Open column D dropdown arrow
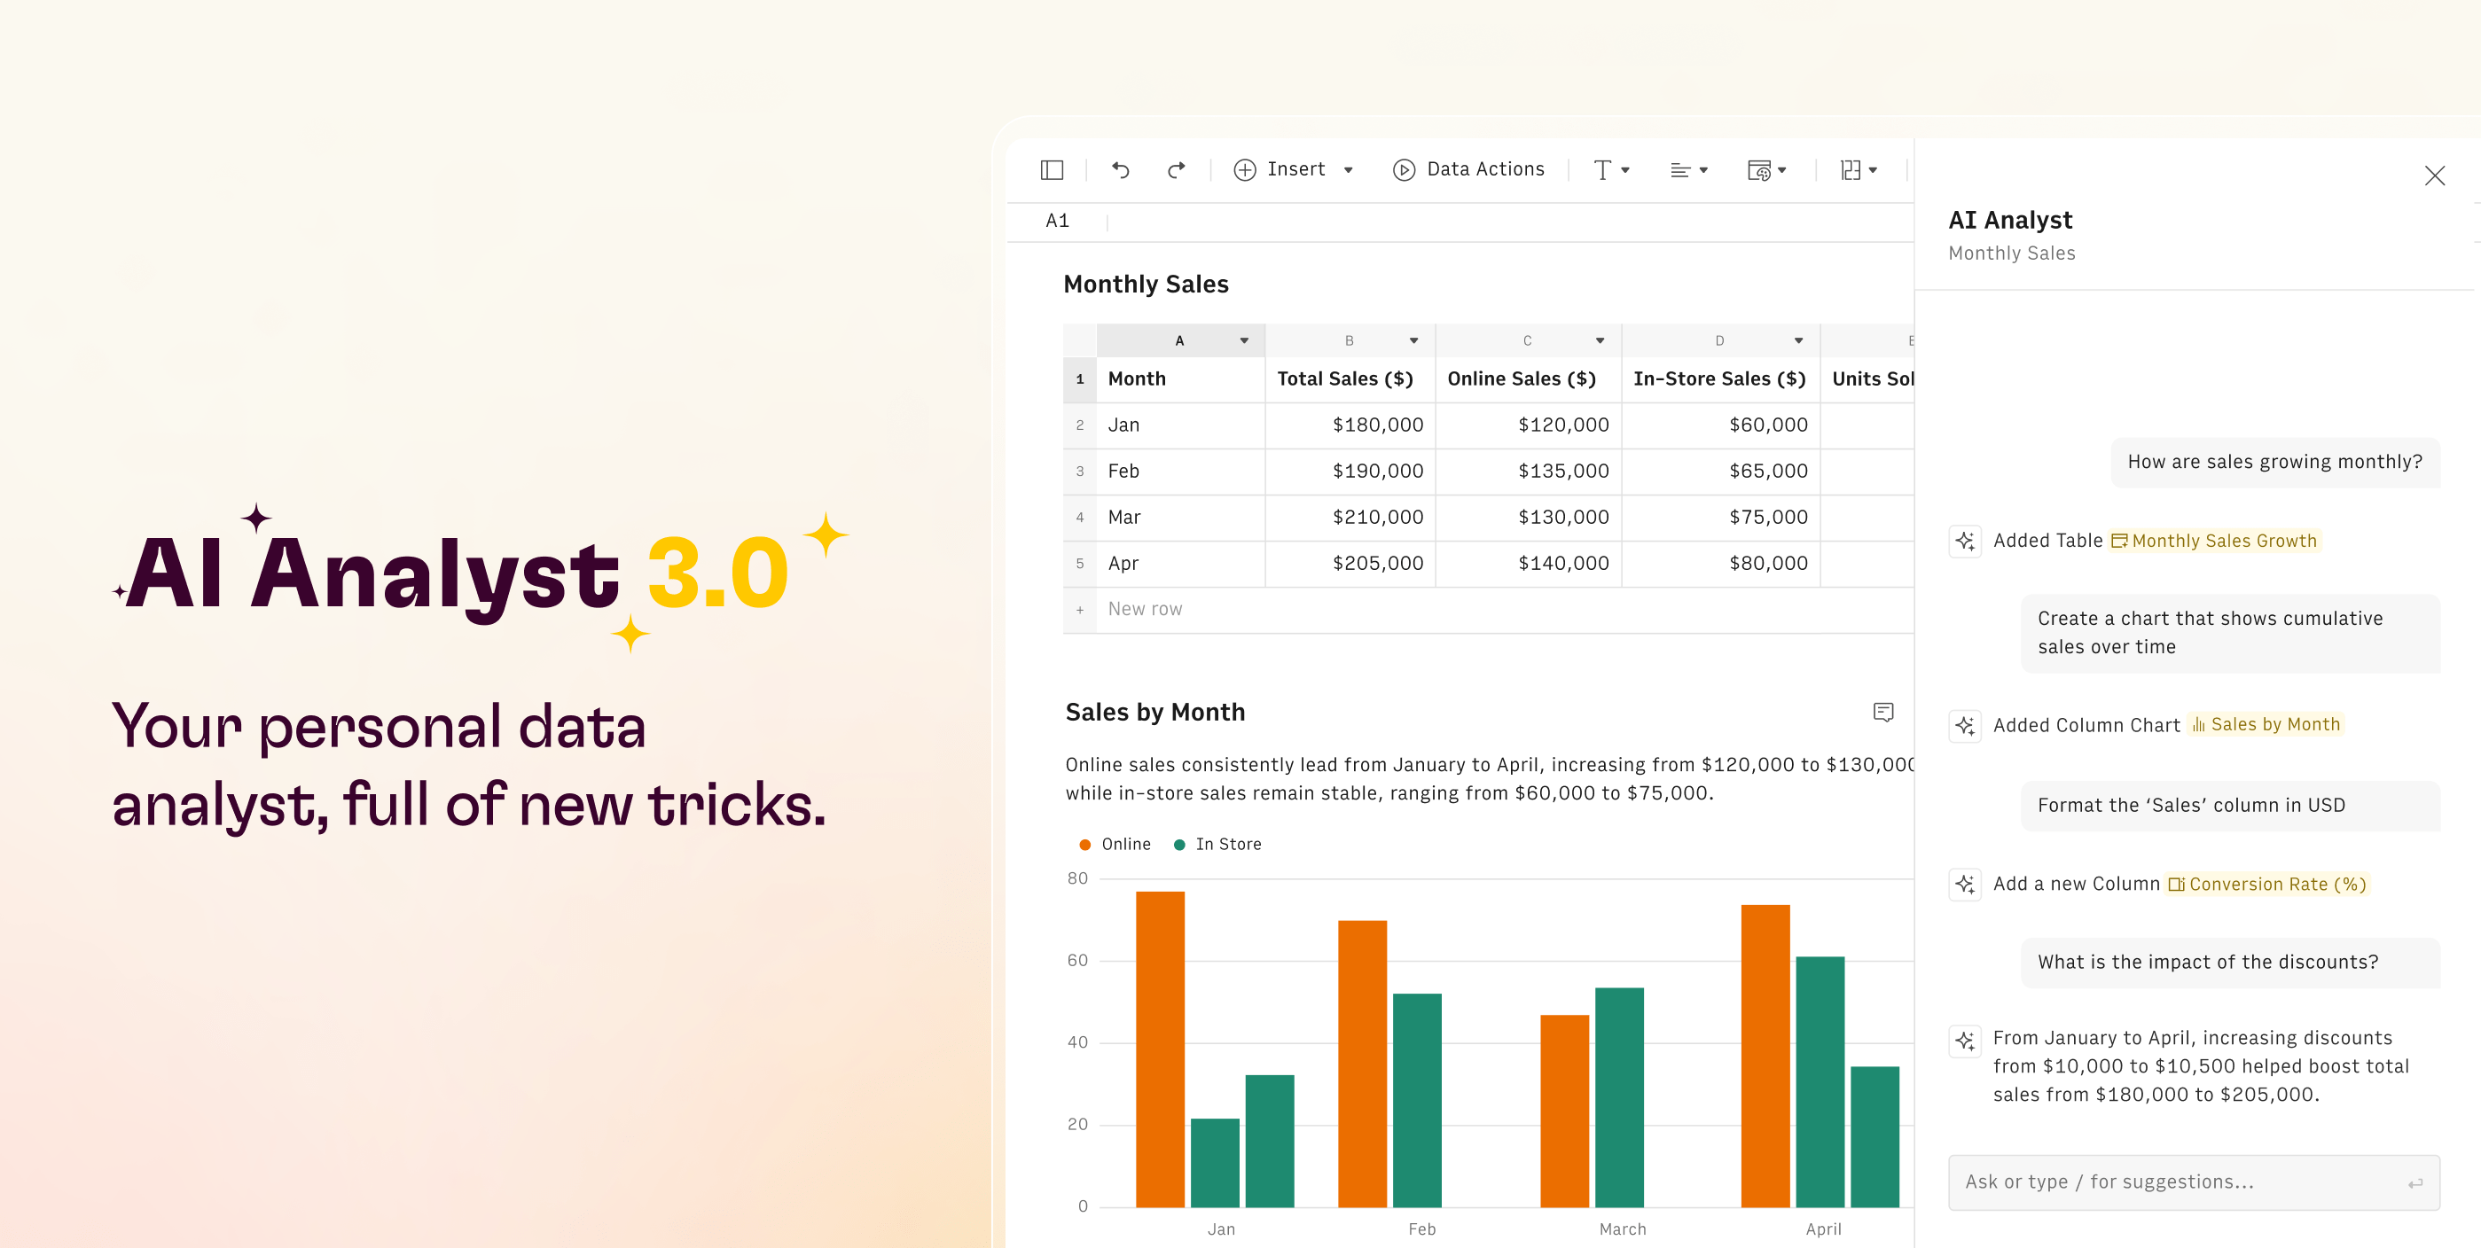 pos(1797,341)
